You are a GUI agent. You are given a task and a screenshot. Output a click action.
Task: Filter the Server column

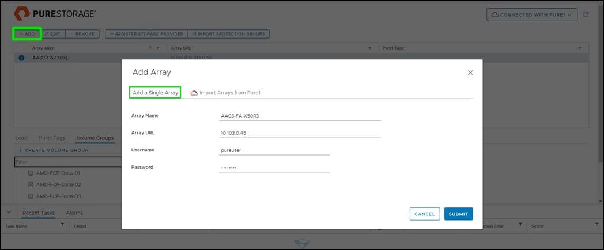click(x=597, y=224)
